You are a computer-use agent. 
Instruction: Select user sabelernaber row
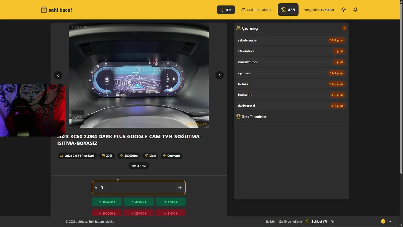point(291,40)
